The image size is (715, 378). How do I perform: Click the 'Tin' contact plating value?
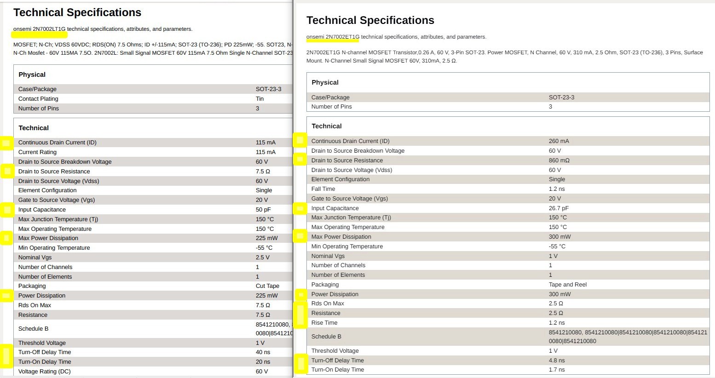tap(259, 99)
